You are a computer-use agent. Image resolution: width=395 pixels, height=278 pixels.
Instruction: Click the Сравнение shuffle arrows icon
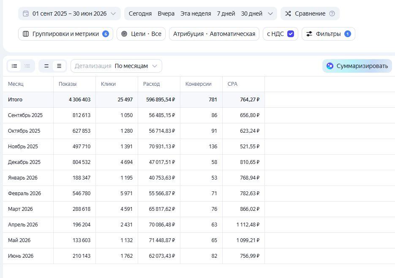tap(288, 14)
